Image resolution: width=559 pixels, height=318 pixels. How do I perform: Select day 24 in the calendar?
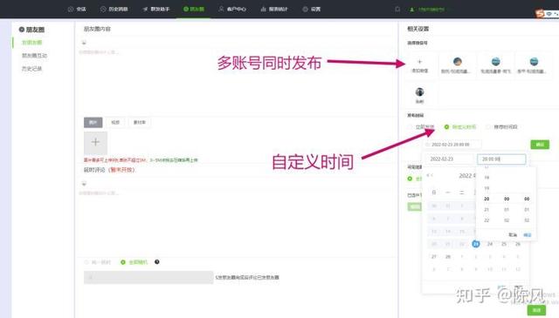(490, 244)
